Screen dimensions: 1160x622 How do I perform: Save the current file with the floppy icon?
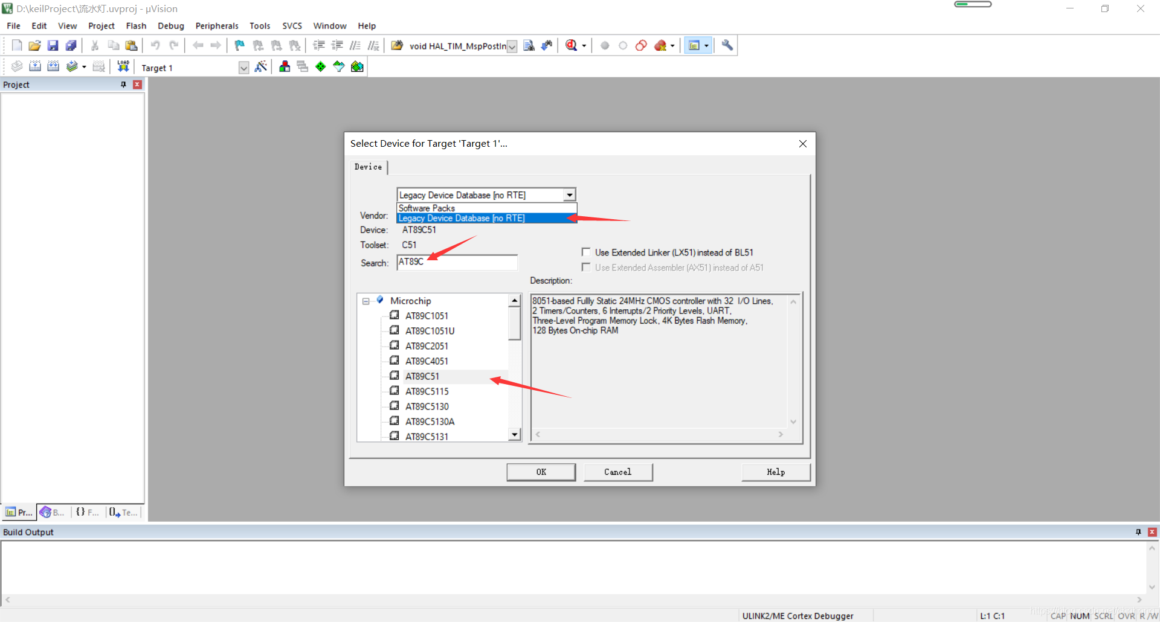[x=53, y=45]
